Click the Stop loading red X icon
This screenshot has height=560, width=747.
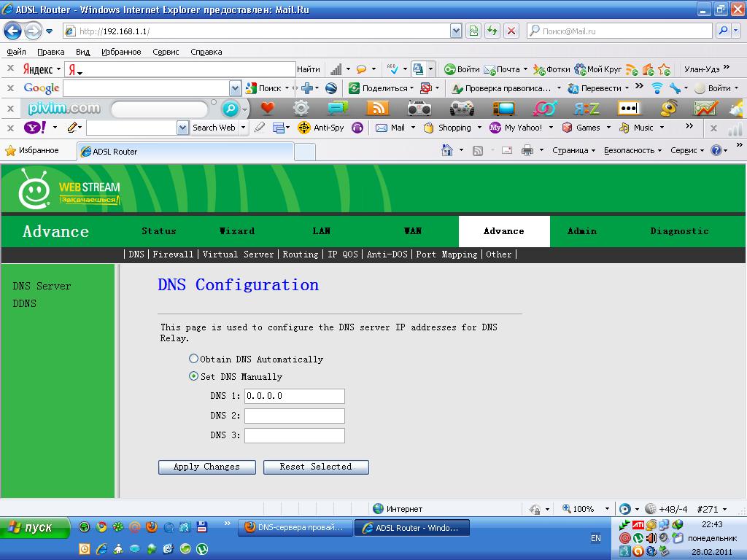pyautogui.click(x=511, y=31)
